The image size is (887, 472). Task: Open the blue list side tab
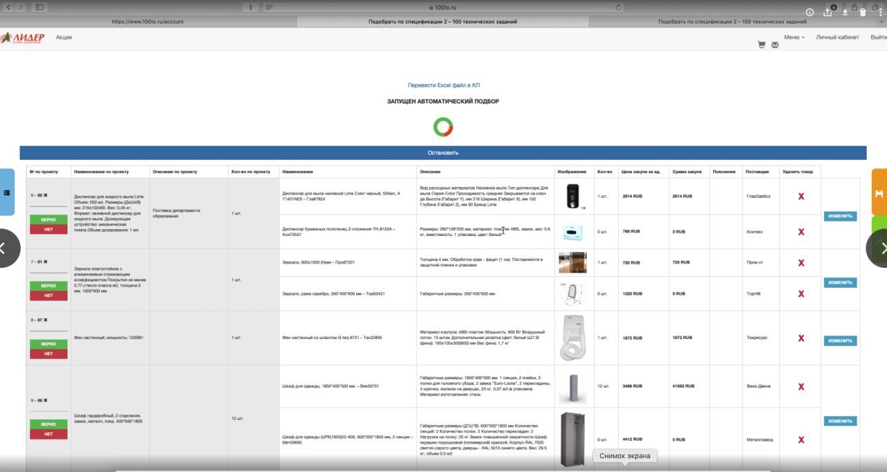(x=7, y=192)
